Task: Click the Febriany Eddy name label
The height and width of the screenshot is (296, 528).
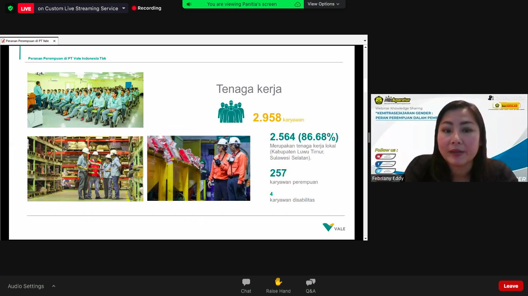Action: [x=388, y=178]
